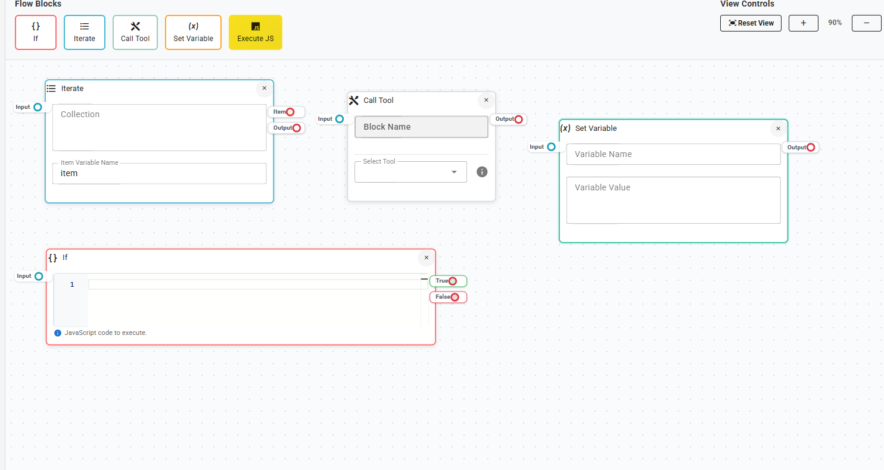Click the 90% zoom level text

(x=835, y=23)
